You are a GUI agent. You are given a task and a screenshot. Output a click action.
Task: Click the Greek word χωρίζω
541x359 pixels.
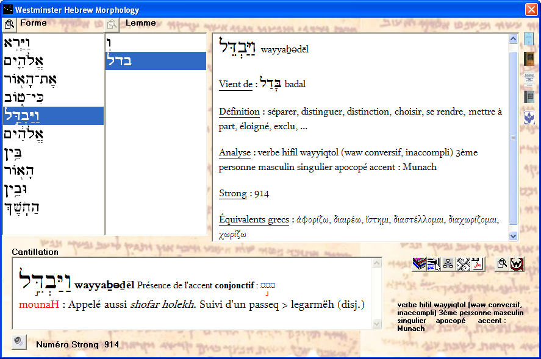click(x=232, y=235)
